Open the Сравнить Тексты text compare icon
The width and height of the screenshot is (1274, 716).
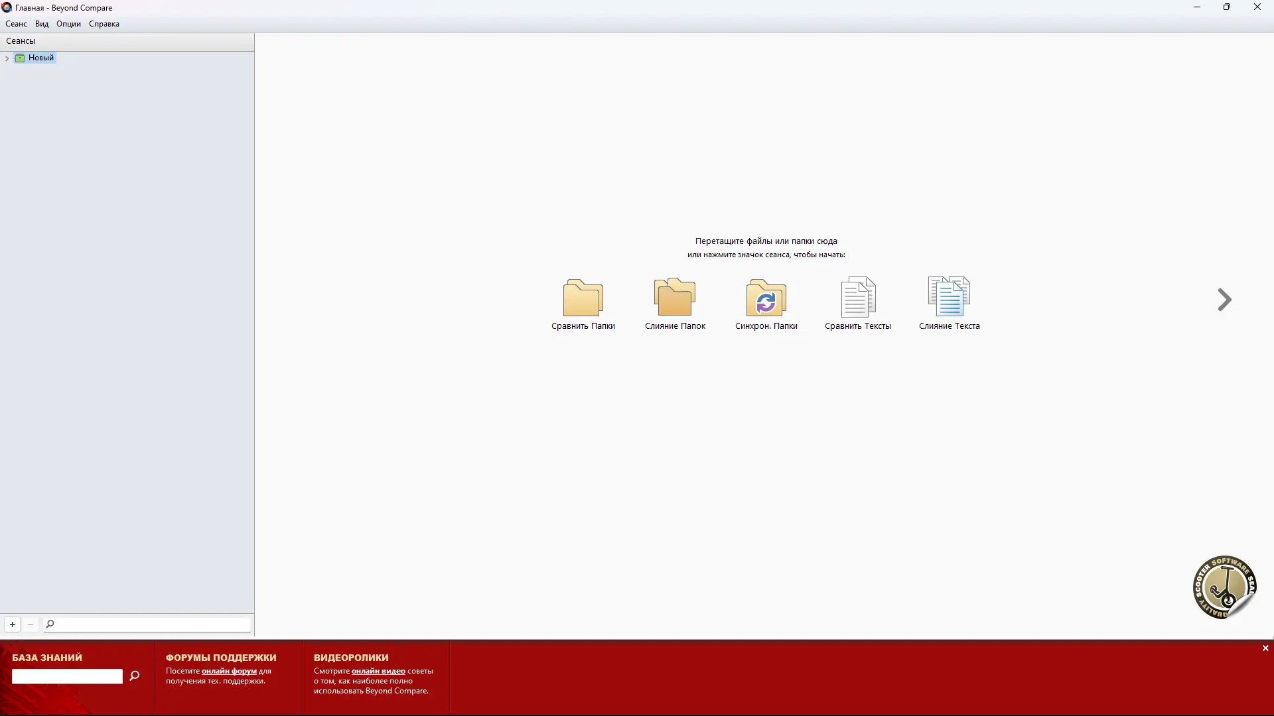pos(857,298)
